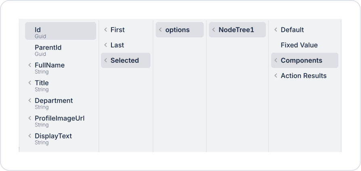Click the chevron beside DisplayText
Viewport: 361px width, 171px height.
tap(29, 136)
